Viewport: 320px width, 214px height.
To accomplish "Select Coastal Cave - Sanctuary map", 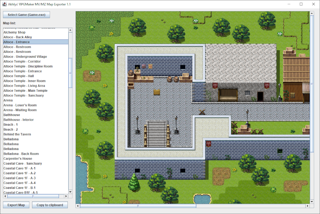I will tap(36, 163).
